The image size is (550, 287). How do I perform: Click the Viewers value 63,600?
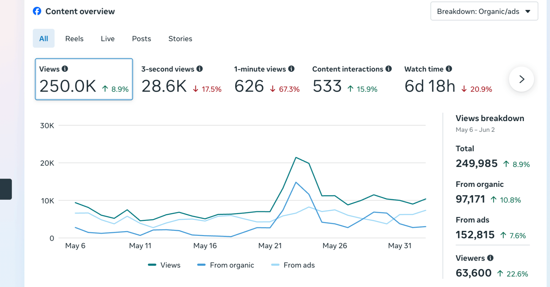point(473,273)
